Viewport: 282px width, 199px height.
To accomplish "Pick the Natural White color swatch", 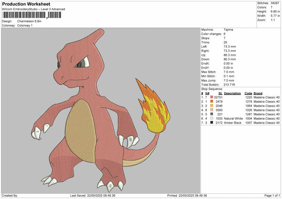I will (x=211, y=118).
